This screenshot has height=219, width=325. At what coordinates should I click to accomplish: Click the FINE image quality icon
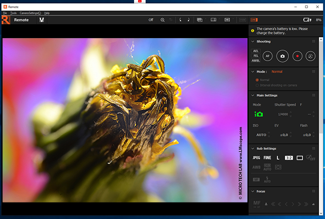pos(267,158)
